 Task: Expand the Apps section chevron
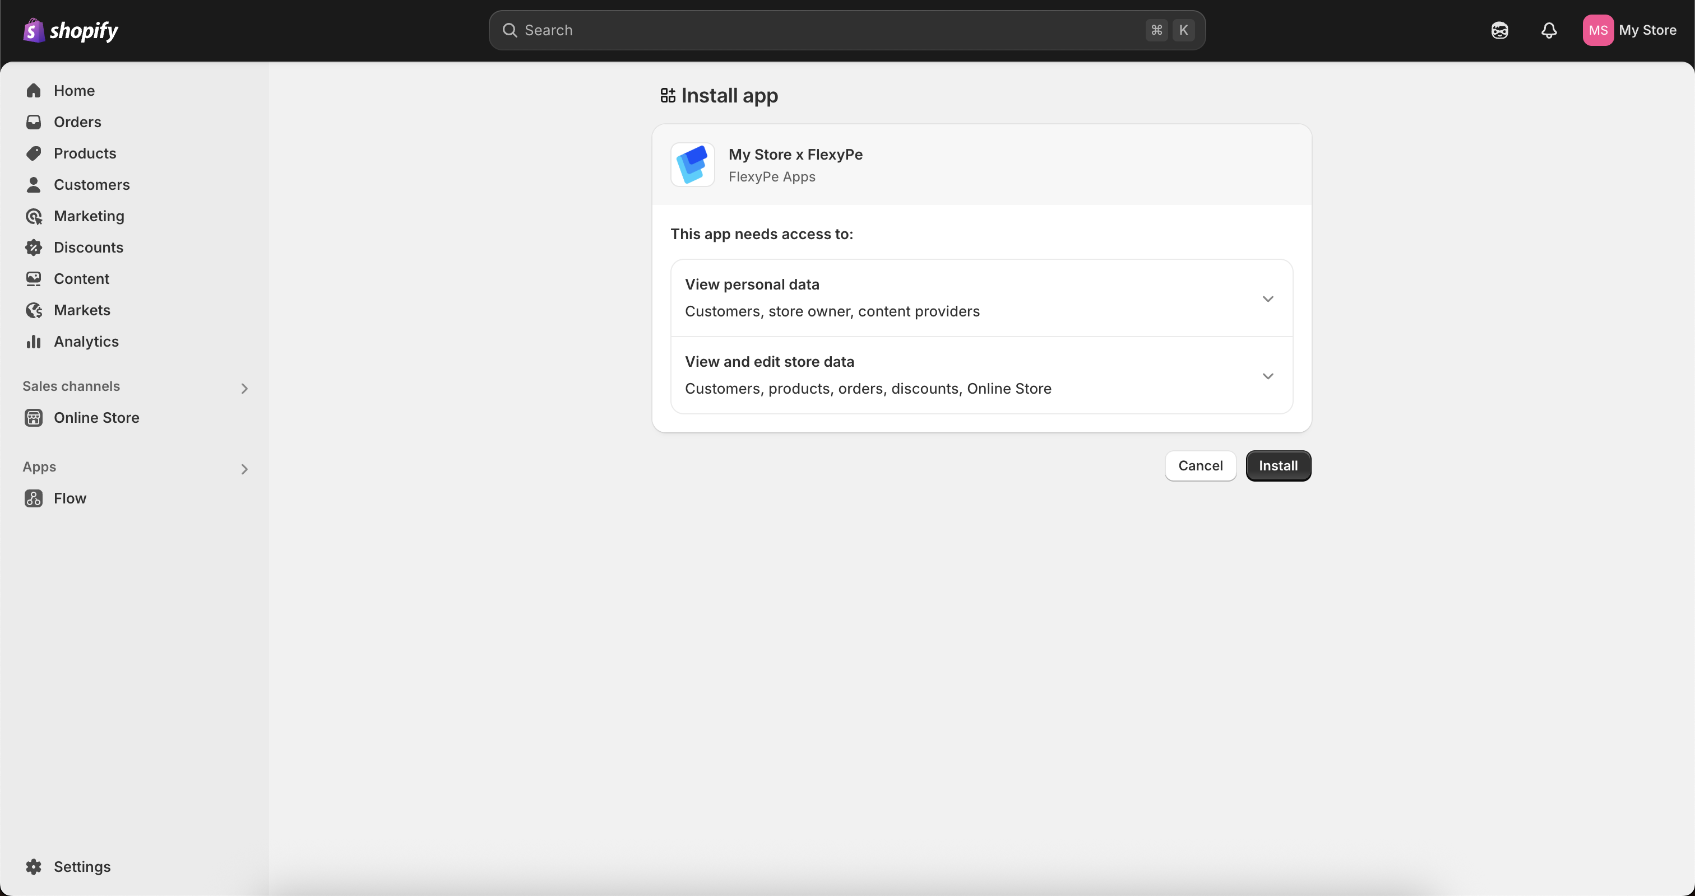244,469
